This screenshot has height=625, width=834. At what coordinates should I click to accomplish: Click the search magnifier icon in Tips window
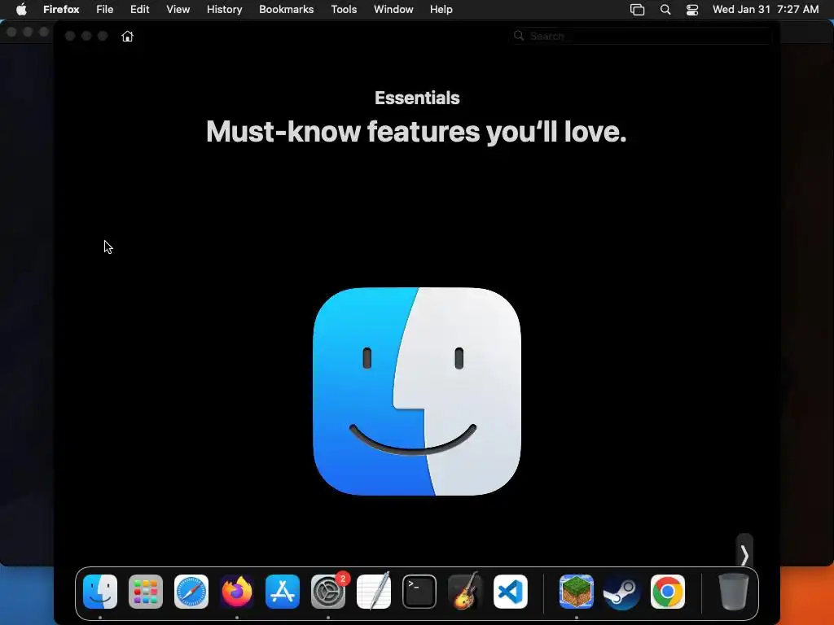[x=519, y=36]
